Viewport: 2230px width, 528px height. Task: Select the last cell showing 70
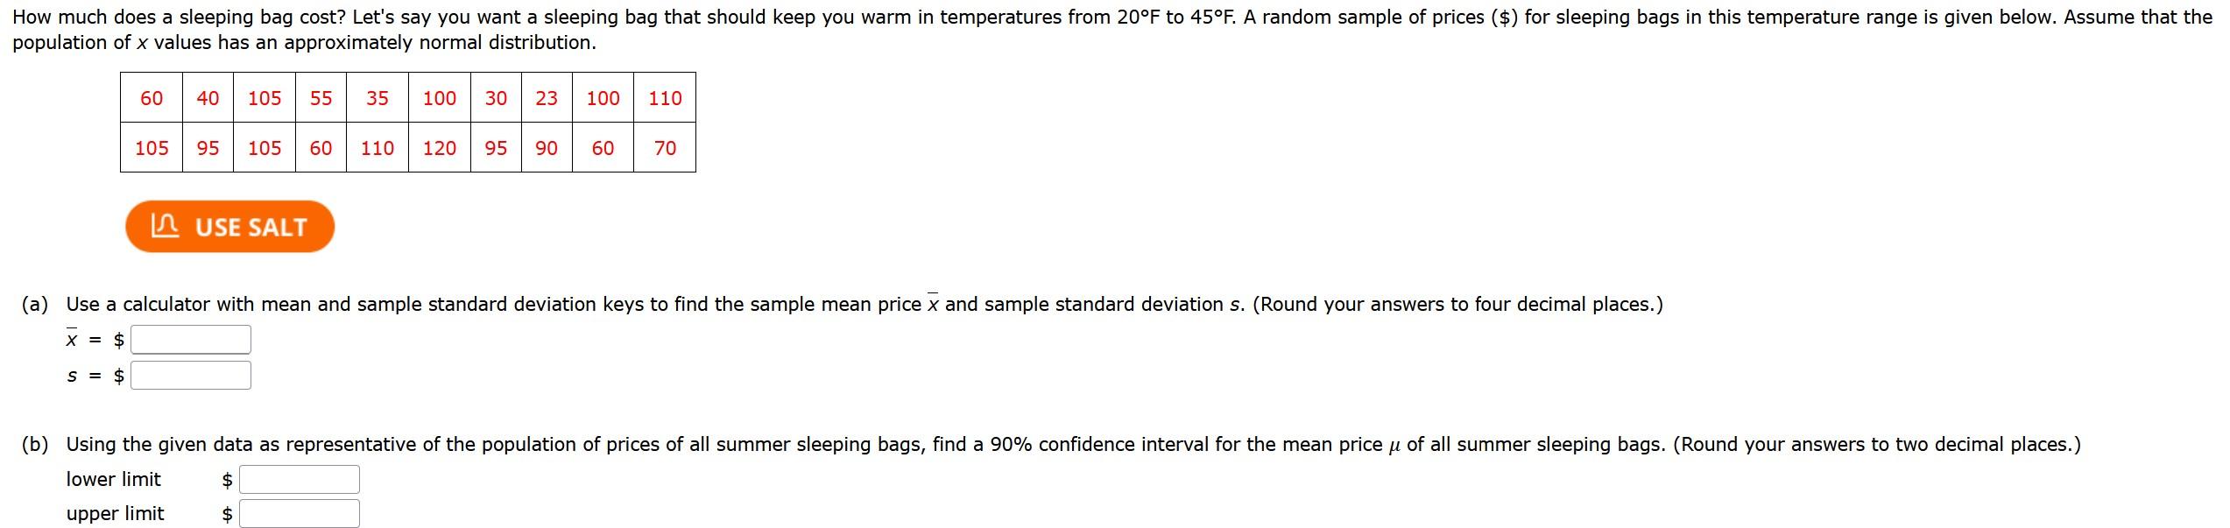coord(664,148)
